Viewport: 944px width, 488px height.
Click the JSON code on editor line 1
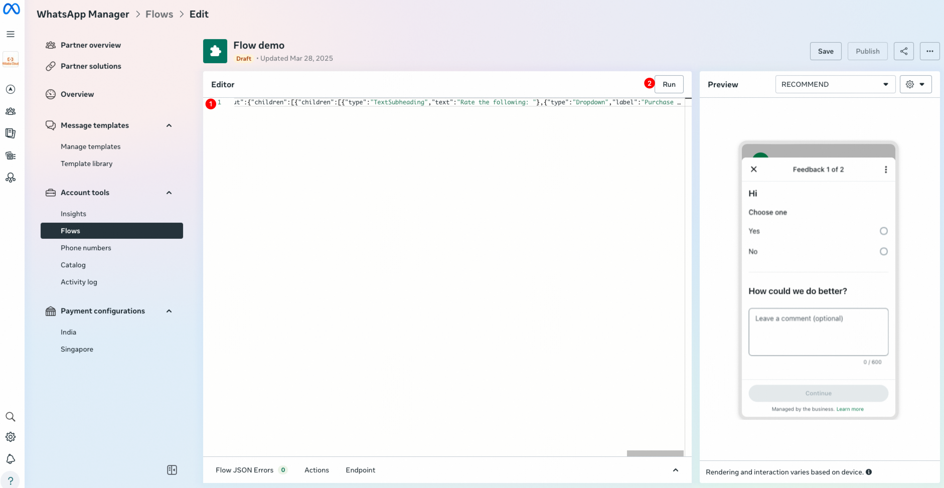457,102
